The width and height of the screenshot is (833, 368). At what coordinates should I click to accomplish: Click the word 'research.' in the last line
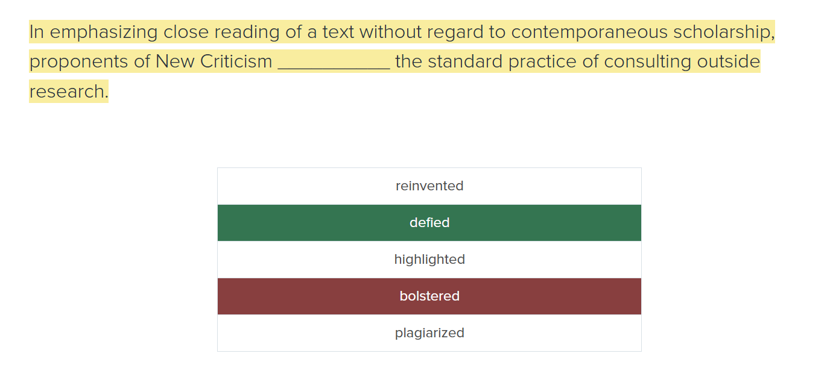click(69, 92)
